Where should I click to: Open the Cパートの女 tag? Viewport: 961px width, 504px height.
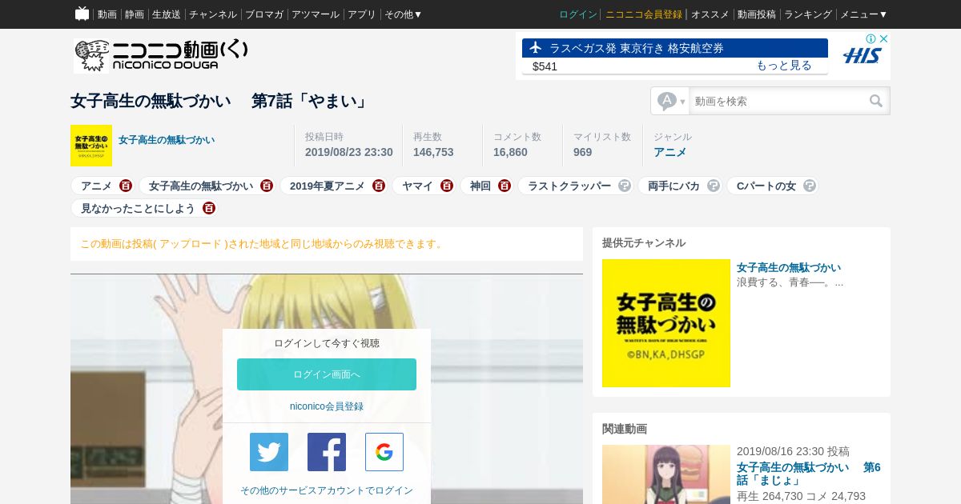pos(766,186)
